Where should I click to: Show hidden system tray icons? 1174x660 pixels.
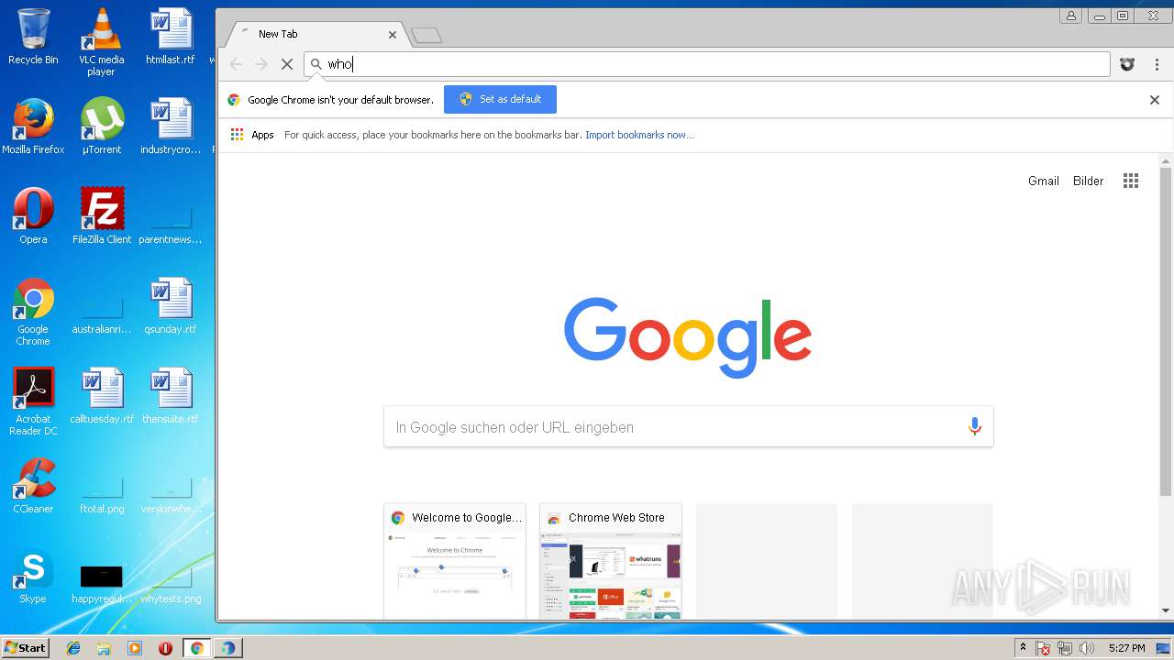[x=1023, y=648]
